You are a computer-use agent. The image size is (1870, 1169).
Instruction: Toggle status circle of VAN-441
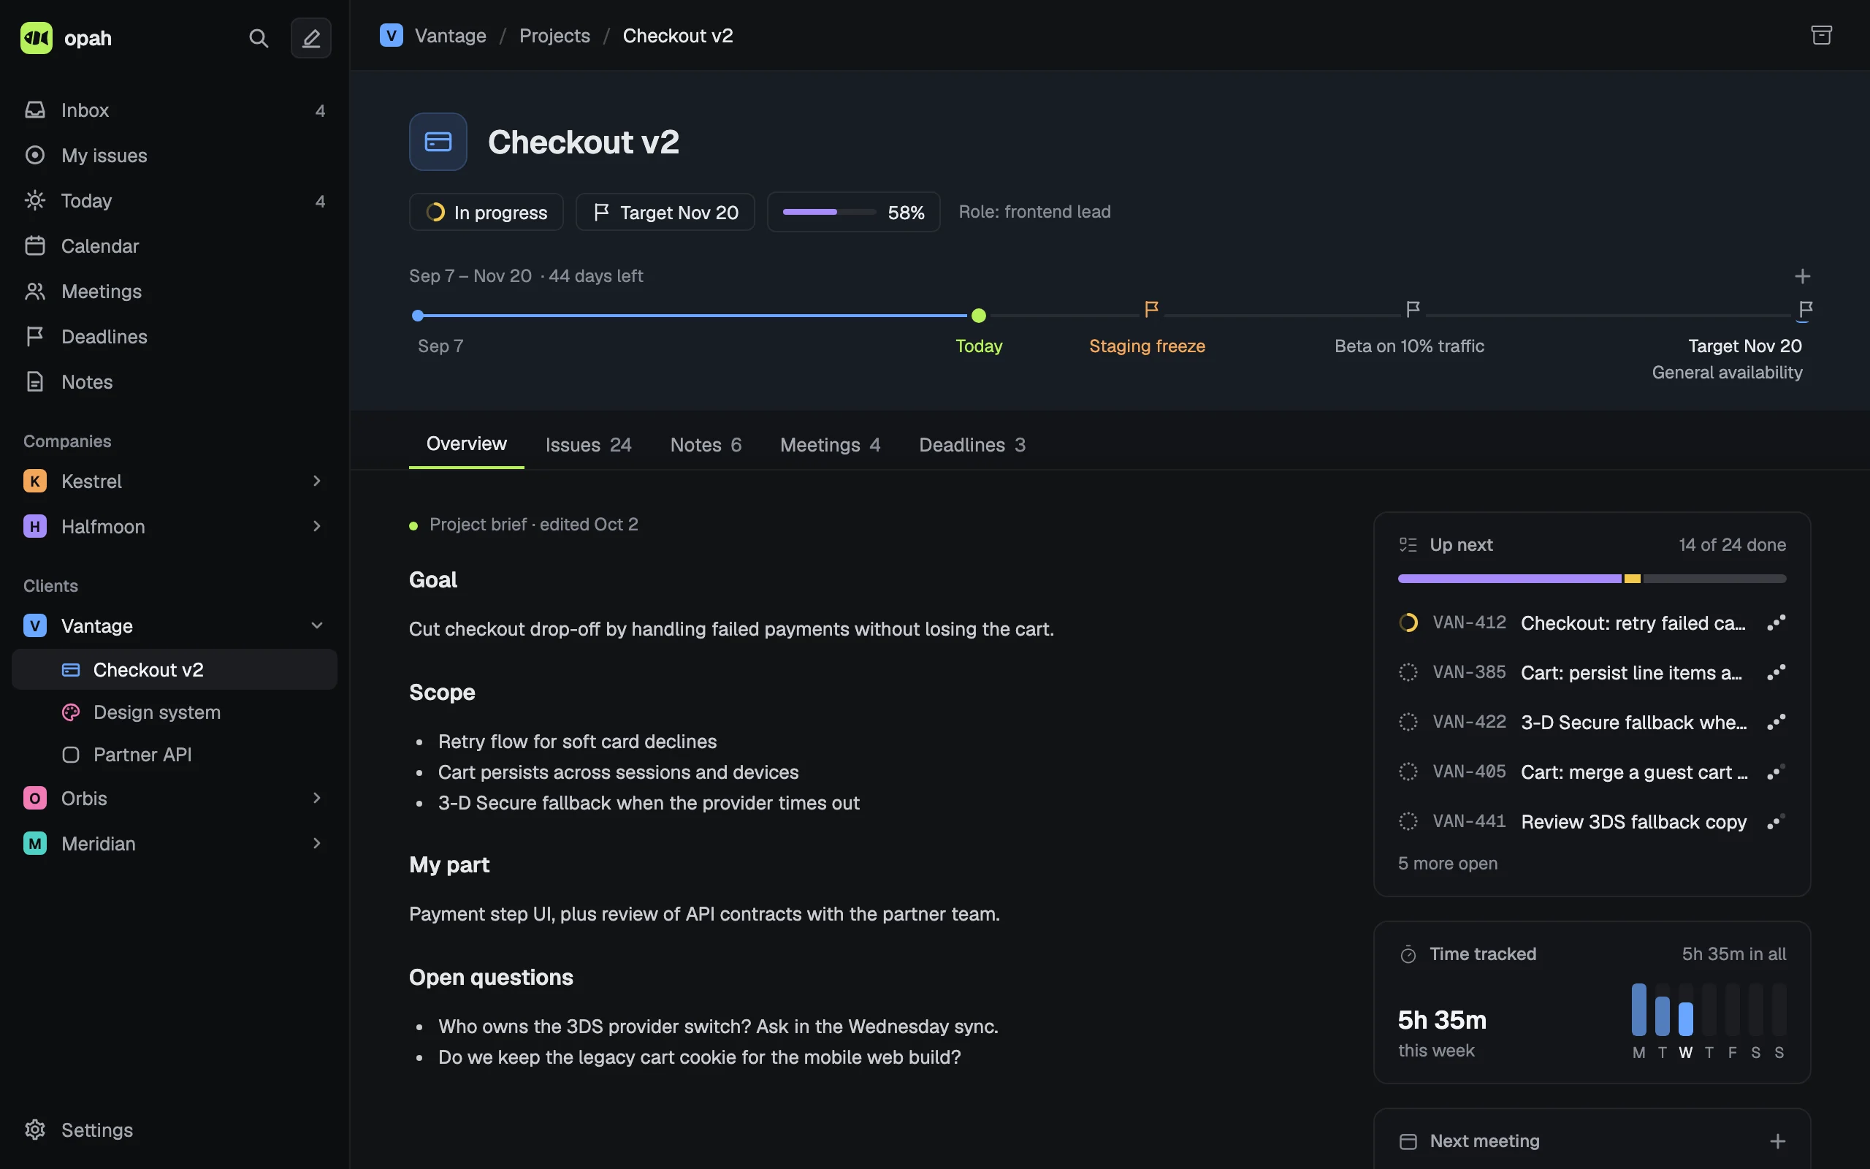pyautogui.click(x=1408, y=821)
